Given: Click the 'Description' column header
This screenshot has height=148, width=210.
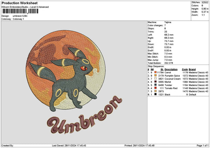Looking at the screenshot, I should point(170,69).
